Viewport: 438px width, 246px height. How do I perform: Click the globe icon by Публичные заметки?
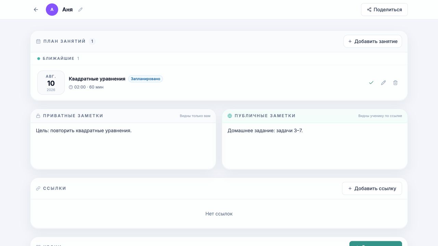[230, 116]
